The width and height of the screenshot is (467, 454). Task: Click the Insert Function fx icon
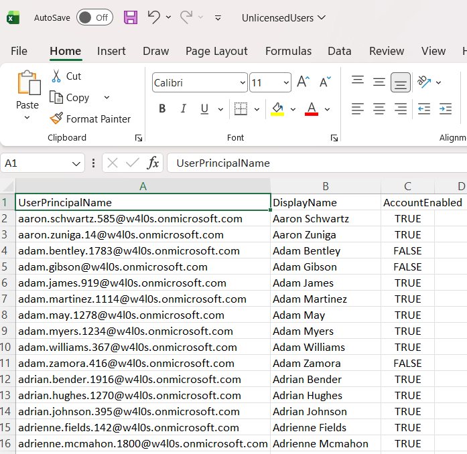153,163
